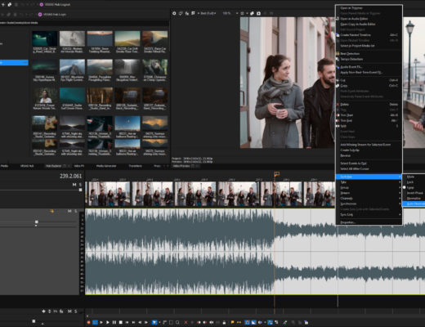The image size is (425, 327).
Task: Select the Envelope Edit tool
Action: [164, 322]
